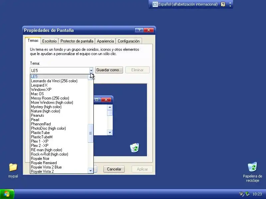The width and height of the screenshot is (266, 199).
Task: Click the help question mark in the title bar
Action: [139, 30]
